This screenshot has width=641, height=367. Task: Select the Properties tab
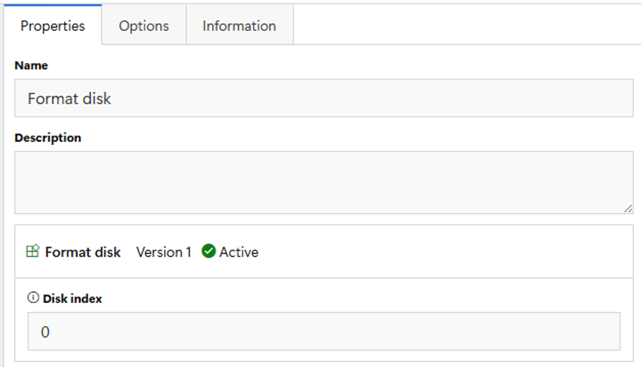tap(53, 25)
